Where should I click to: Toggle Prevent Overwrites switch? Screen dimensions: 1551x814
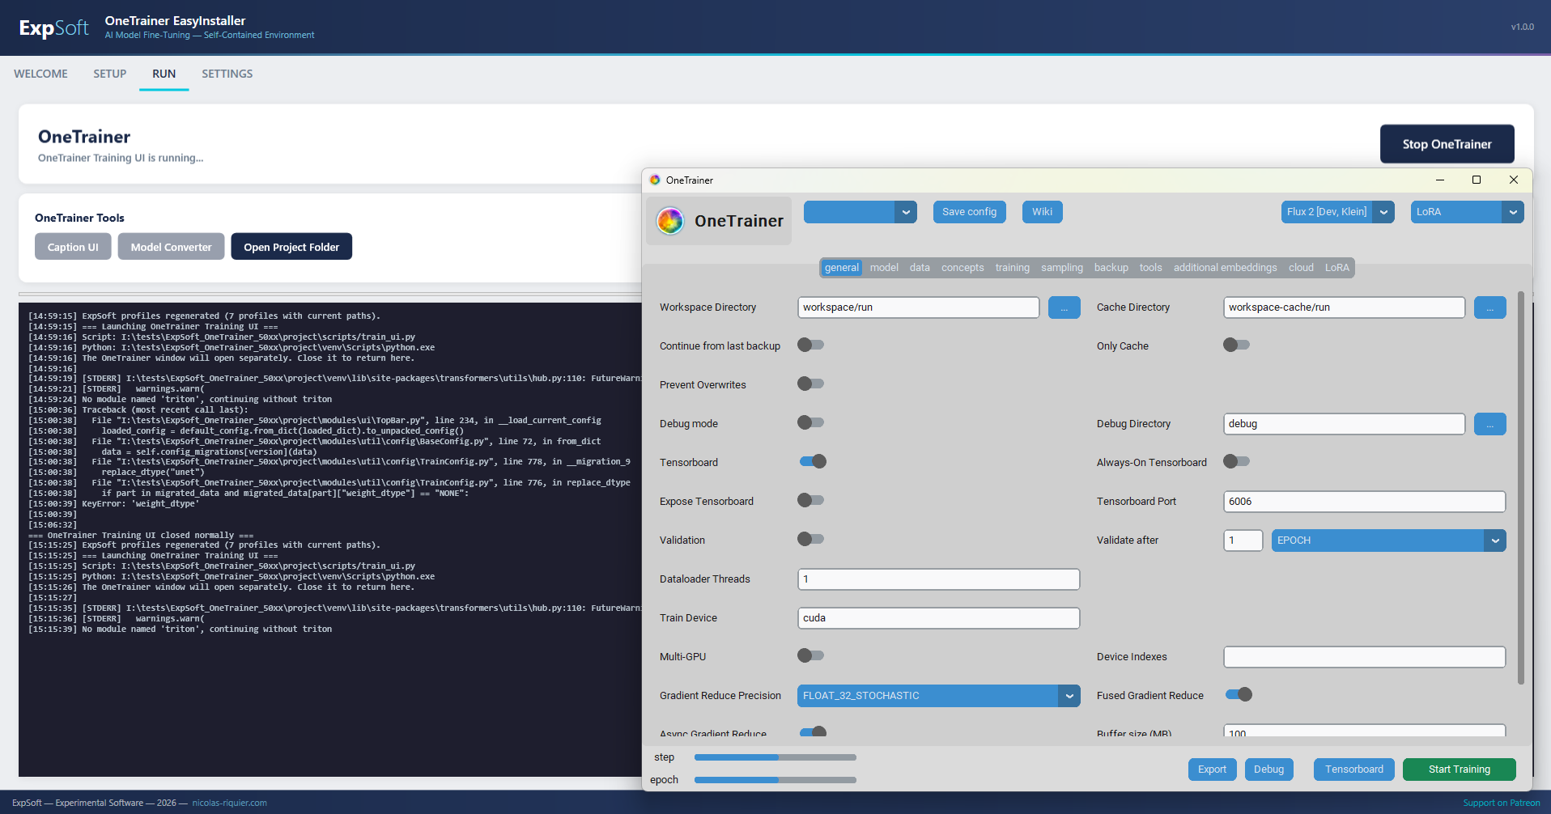click(x=810, y=384)
